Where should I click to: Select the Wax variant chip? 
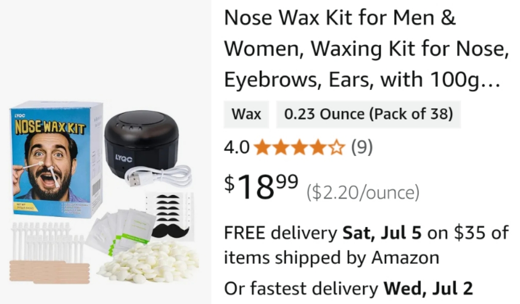[247, 114]
